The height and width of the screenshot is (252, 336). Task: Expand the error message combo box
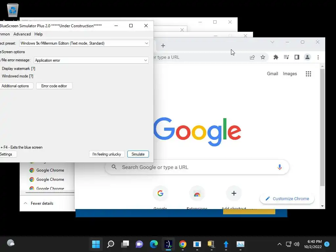[x=91, y=60]
